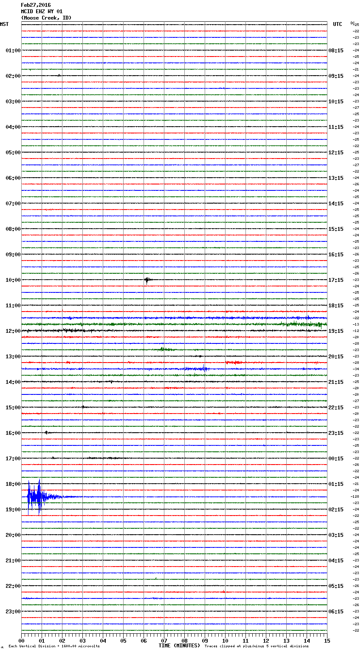Select the 17:00 MST time label
The width and height of the screenshot is (361, 652).
pyautogui.click(x=13, y=459)
